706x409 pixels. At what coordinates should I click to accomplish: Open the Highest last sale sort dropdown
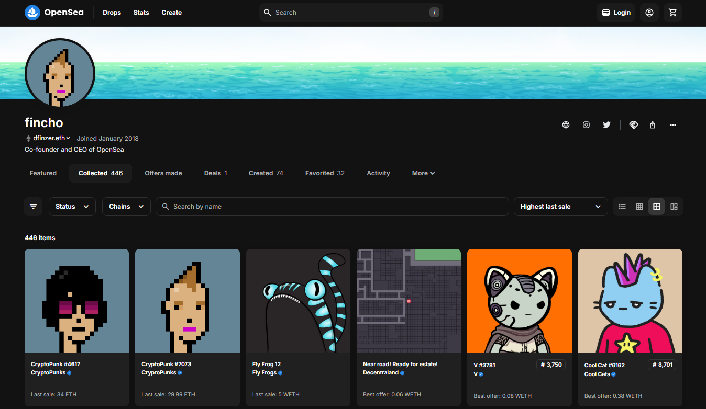click(x=560, y=207)
